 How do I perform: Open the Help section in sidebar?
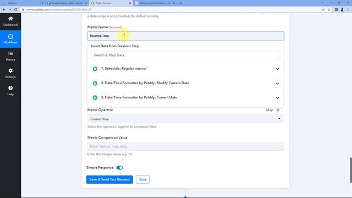coord(10,91)
